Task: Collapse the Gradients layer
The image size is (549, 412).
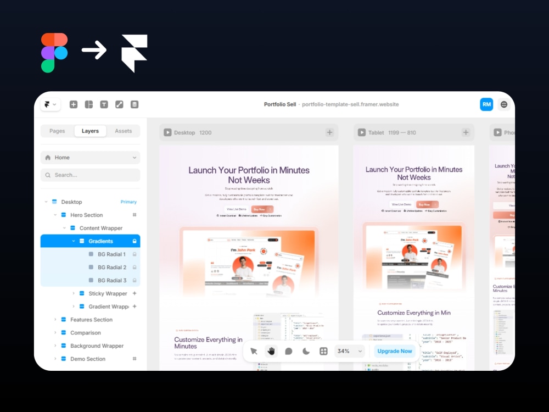Action: (73, 241)
